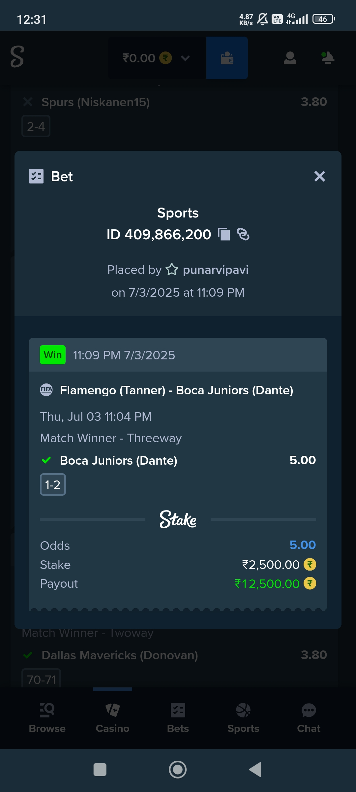Open the user profile icon

[290, 58]
